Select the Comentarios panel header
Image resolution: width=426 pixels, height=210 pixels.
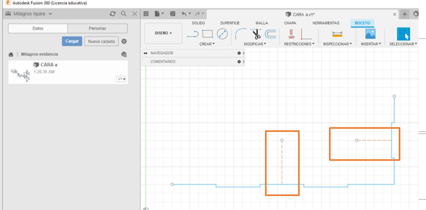[x=193, y=62]
